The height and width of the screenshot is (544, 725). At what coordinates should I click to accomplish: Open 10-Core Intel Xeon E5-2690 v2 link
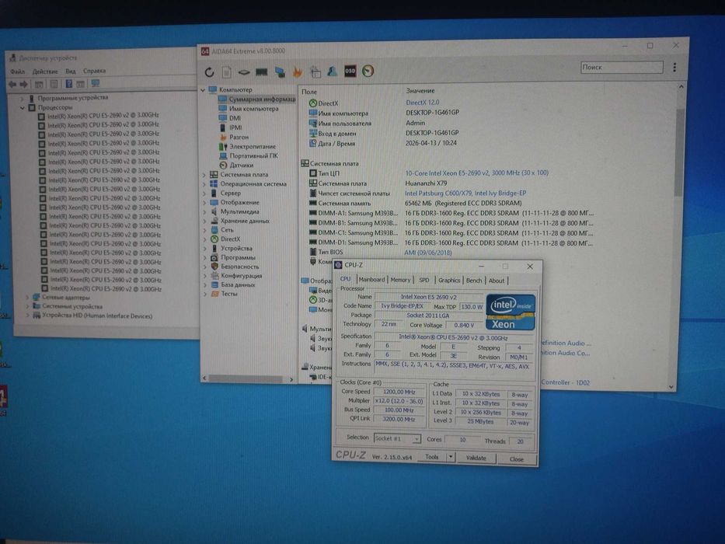pos(476,173)
